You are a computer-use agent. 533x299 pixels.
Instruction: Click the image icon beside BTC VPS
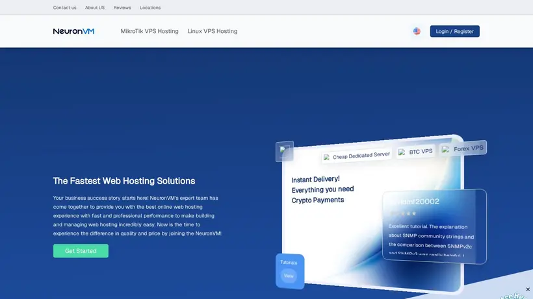pyautogui.click(x=402, y=152)
